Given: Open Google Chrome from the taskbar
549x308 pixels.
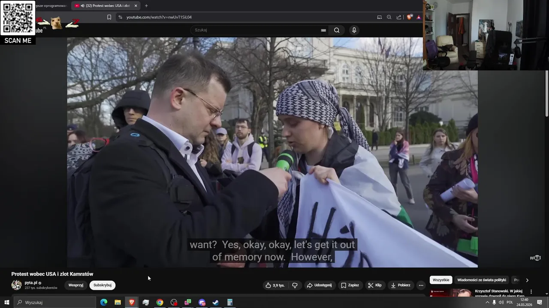Looking at the screenshot, I should pos(160,302).
